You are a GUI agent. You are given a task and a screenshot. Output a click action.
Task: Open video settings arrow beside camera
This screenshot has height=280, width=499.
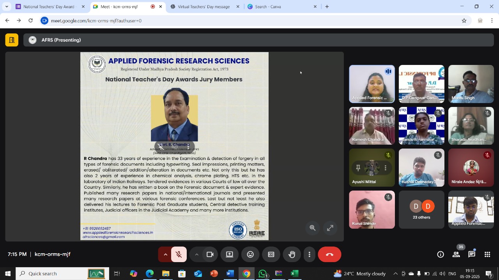(196, 254)
